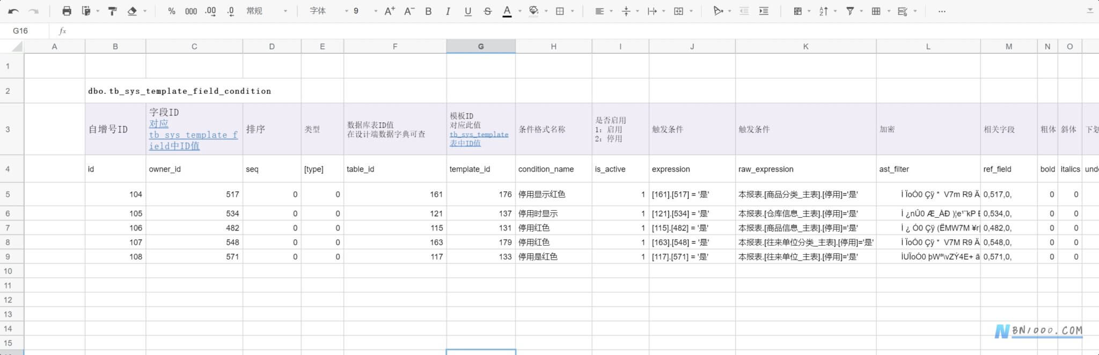Image resolution: width=1099 pixels, height=355 pixels.
Task: Click the text rotation icon
Action: pos(717,11)
